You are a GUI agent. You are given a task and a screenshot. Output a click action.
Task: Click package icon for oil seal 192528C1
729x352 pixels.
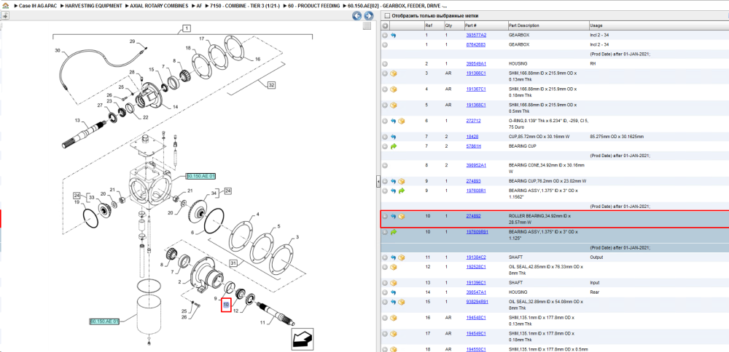pos(394,267)
